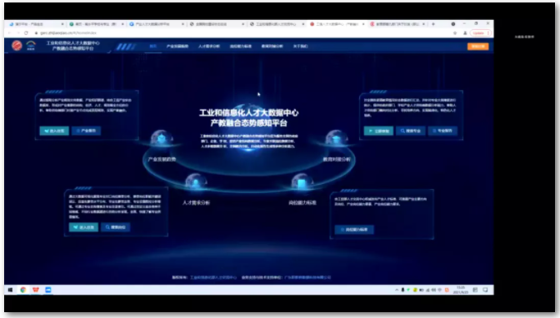
Task: Expand the system tray hidden icons arrow
Action: [397, 290]
